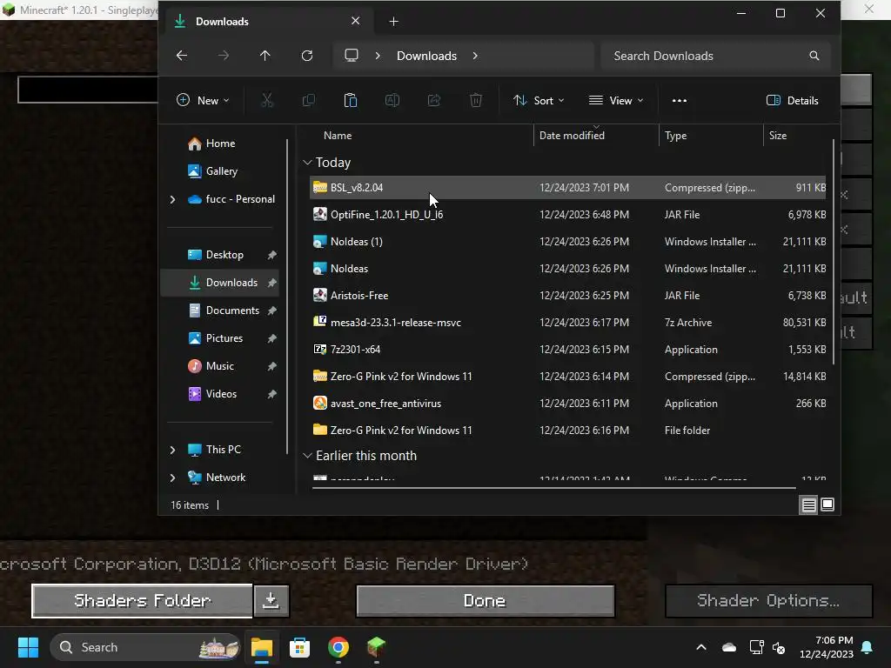Click the Cut toolbar icon
The image size is (891, 668).
267,101
